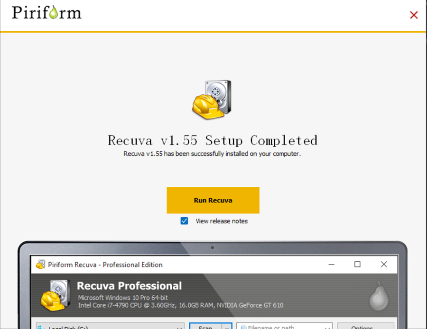
Task: Close the installer with the red X
Action: click(414, 15)
